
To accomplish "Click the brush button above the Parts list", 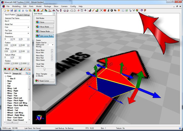I will (25, 69).
